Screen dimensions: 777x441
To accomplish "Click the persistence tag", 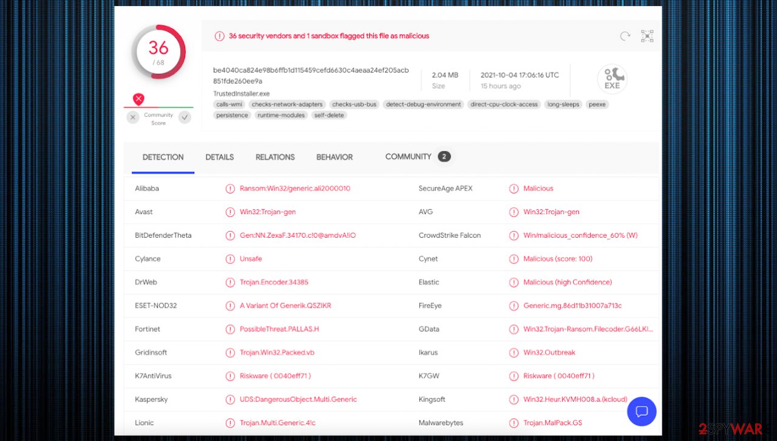I will pyautogui.click(x=232, y=115).
